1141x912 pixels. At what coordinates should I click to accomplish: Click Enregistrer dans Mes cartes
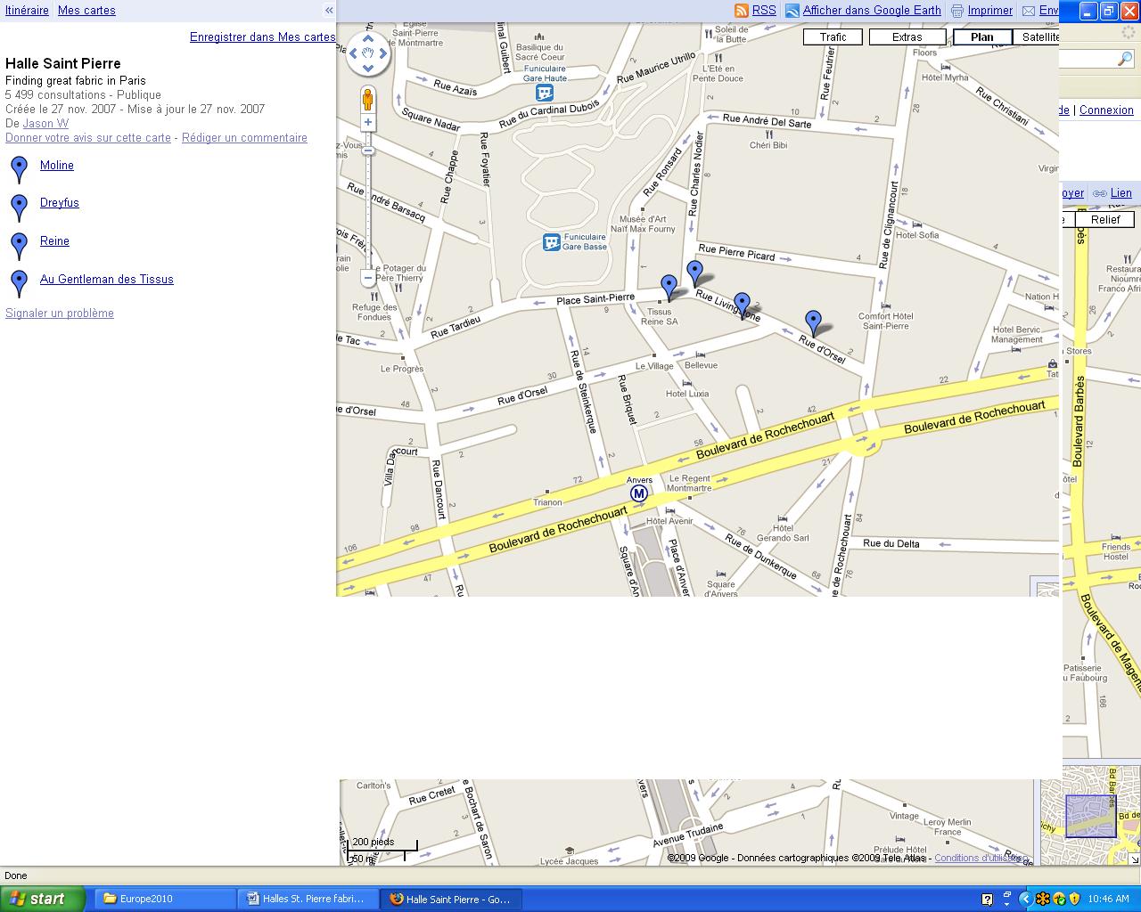click(262, 37)
